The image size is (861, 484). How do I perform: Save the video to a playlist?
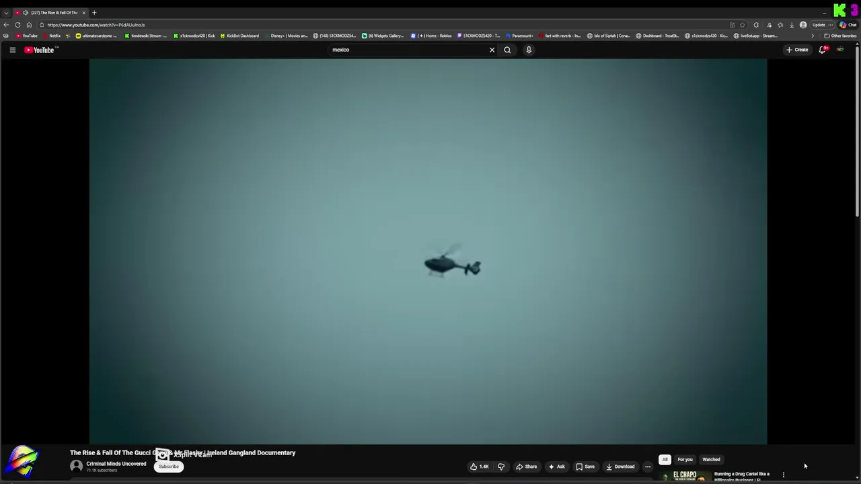pos(585,467)
